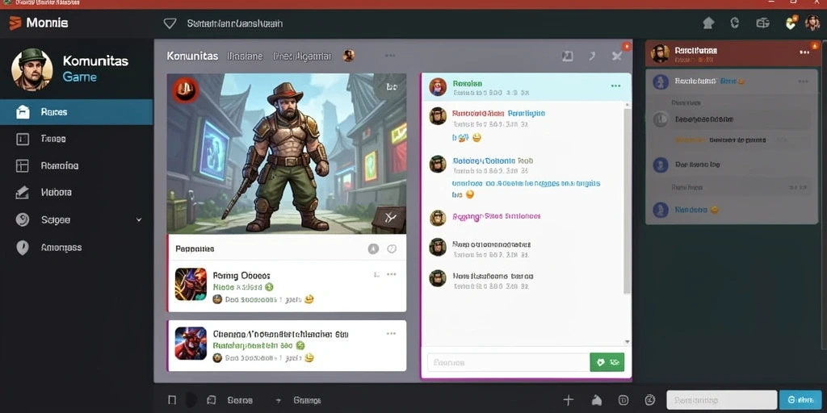Click the blue button at the bottom-right corner
The width and height of the screenshot is (827, 413).
pyautogui.click(x=800, y=400)
